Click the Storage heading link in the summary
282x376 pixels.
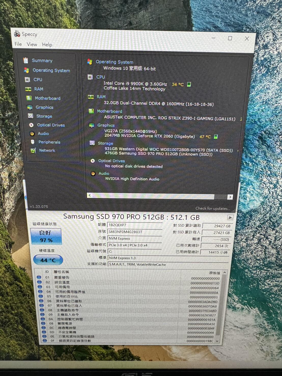tap(105, 143)
